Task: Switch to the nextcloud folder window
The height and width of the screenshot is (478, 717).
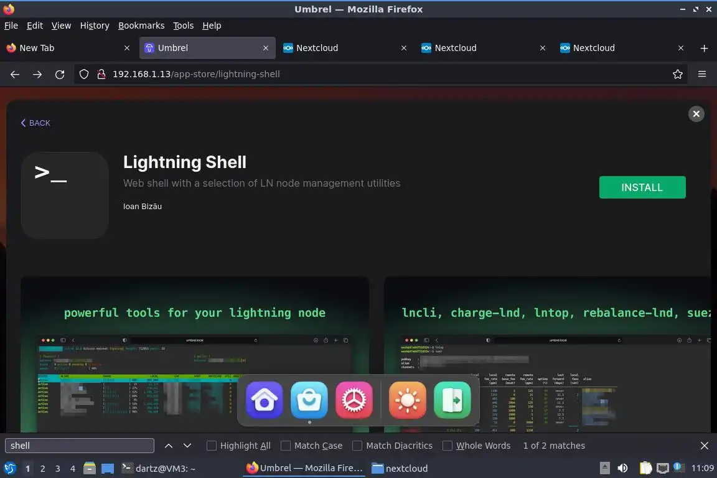Action: [x=400, y=468]
